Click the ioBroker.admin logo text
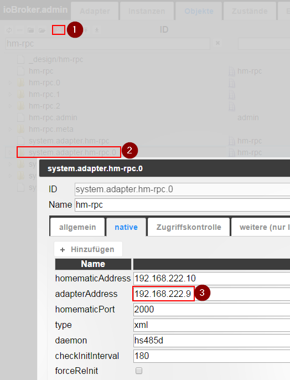290x380 pixels. click(x=35, y=10)
